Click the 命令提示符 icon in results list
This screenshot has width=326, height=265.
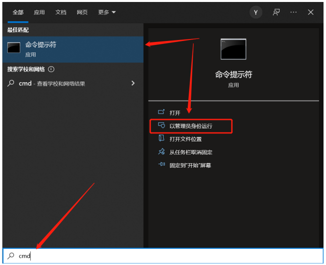coord(14,47)
